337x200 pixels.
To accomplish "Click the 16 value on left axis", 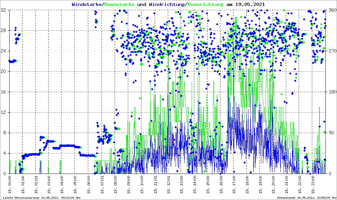I will pyautogui.click(x=4, y=92).
